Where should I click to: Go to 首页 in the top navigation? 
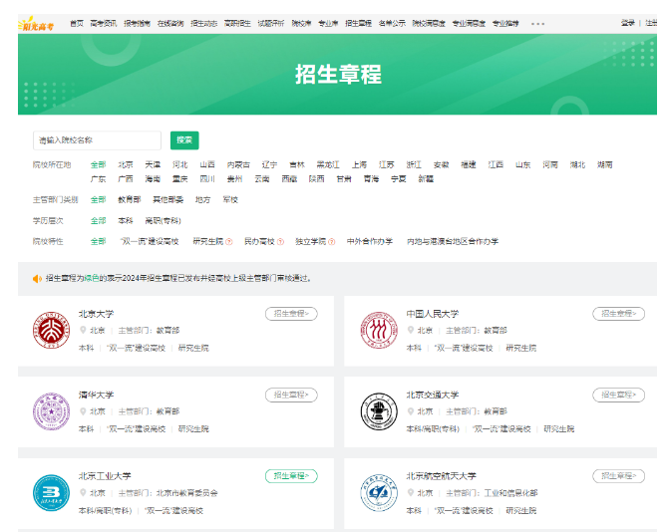(x=77, y=23)
